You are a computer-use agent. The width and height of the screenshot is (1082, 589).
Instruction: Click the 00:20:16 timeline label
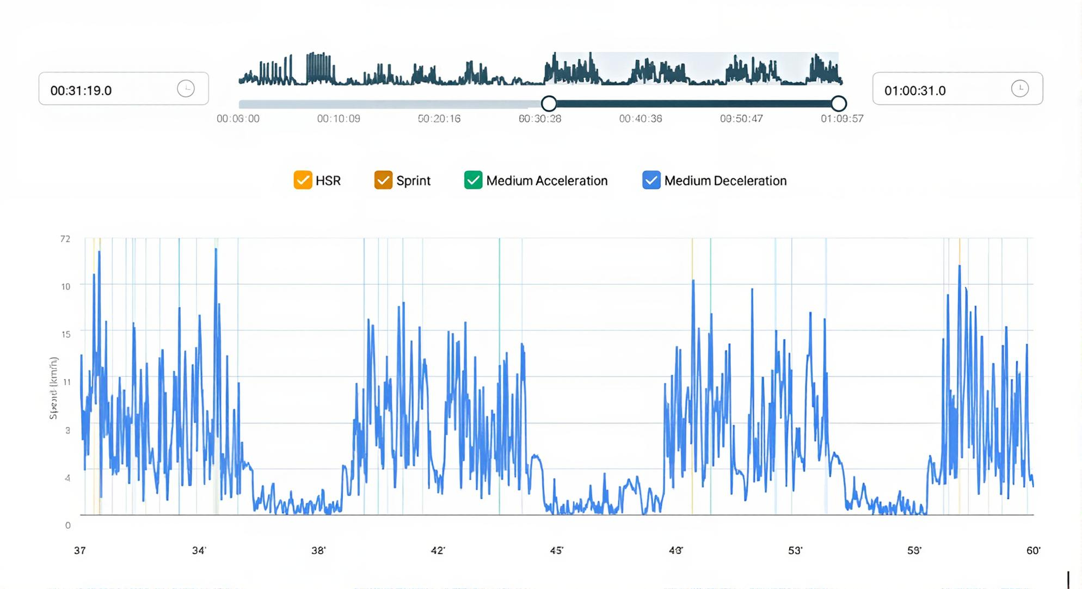[439, 119]
